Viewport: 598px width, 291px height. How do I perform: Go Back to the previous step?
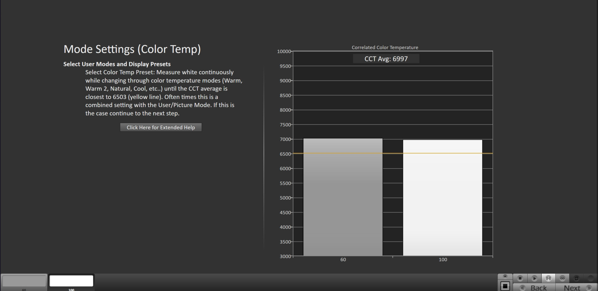tap(534, 287)
